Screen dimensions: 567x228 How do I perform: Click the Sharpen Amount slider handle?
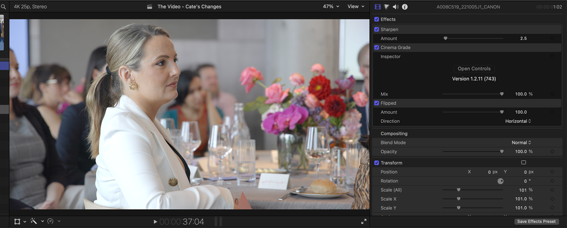[445, 38]
